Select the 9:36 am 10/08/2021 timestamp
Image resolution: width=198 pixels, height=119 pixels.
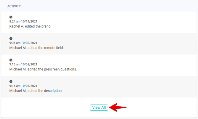pos(23,43)
